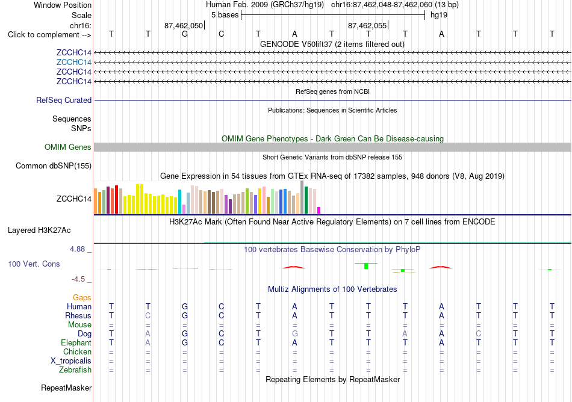
Task: Open the "GENCODE V50lift37" track title
Action: [332, 44]
